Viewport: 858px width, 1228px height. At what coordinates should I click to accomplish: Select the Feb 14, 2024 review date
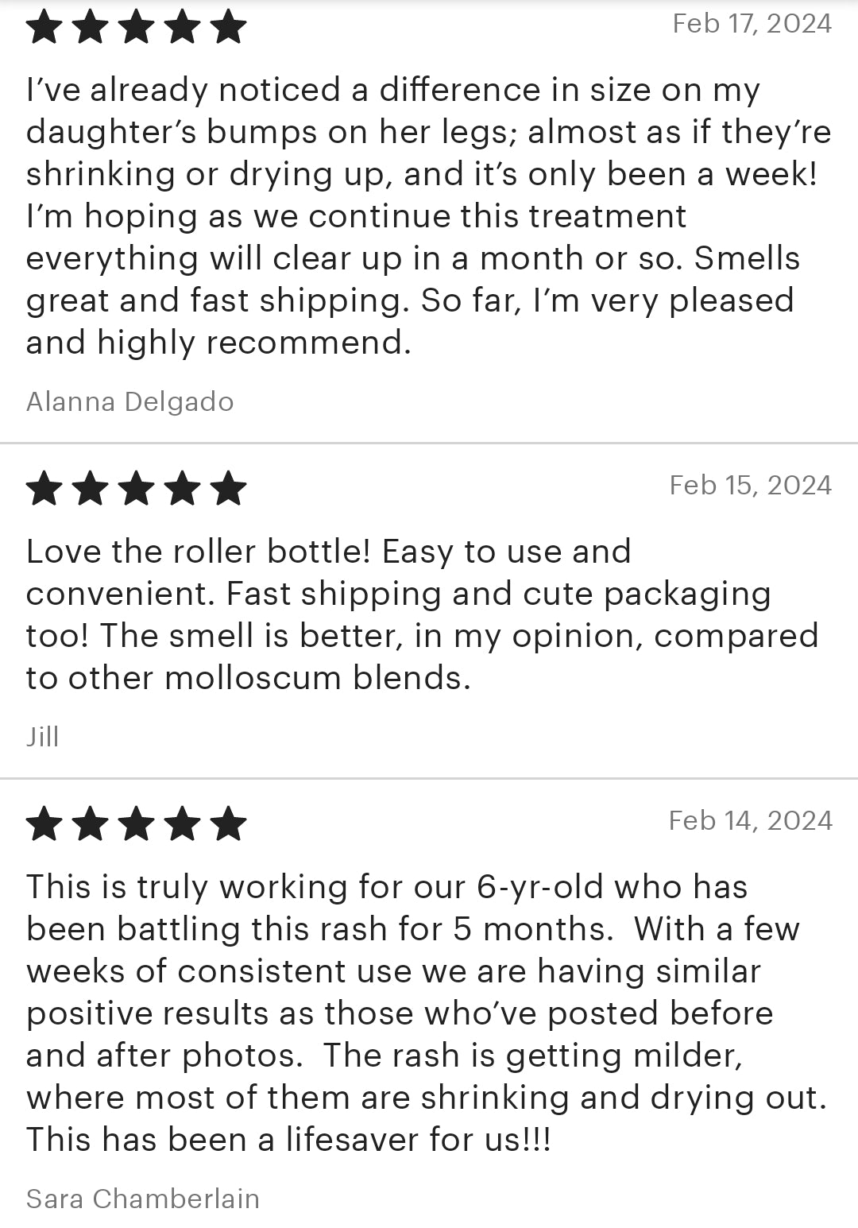tap(750, 820)
